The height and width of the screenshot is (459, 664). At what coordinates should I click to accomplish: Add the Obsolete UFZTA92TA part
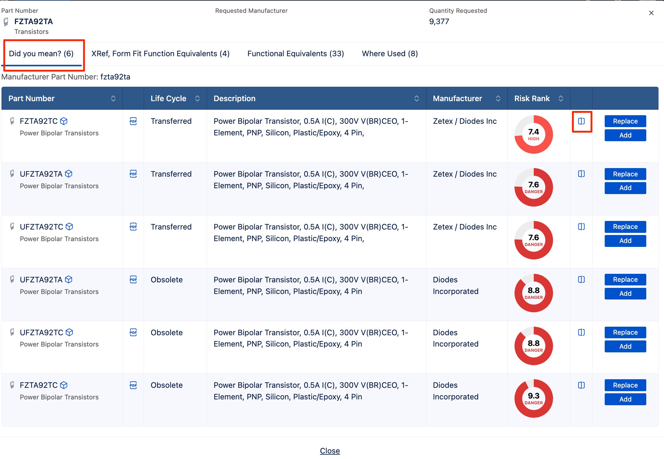tap(625, 294)
